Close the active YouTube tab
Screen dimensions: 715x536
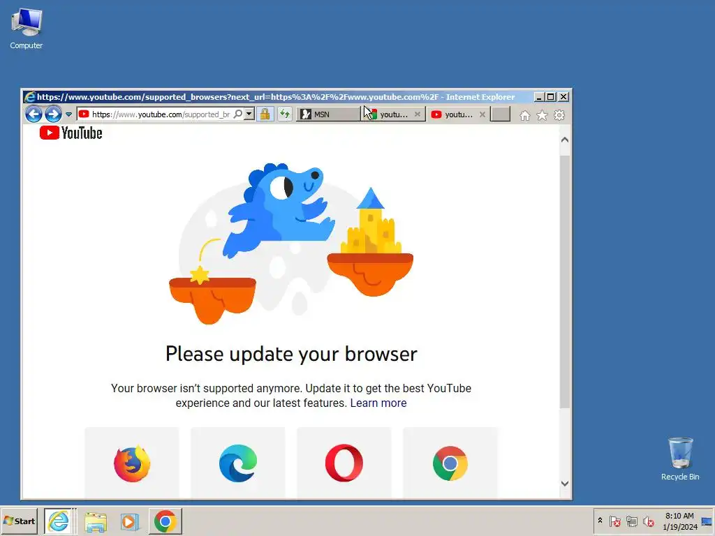(x=482, y=114)
